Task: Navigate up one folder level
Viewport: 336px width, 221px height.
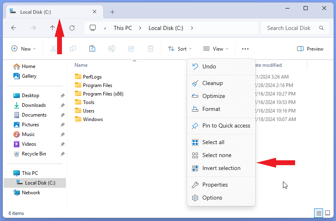Action: coord(52,28)
